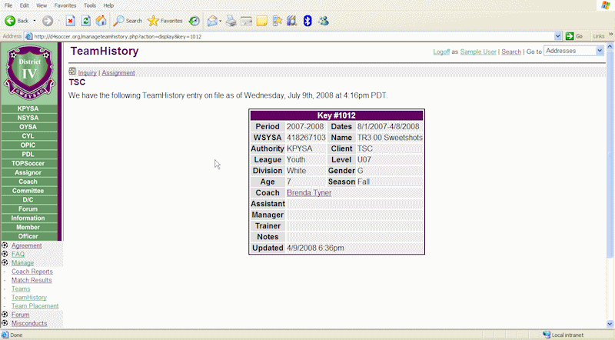Open the Favorites star button

tap(165, 21)
